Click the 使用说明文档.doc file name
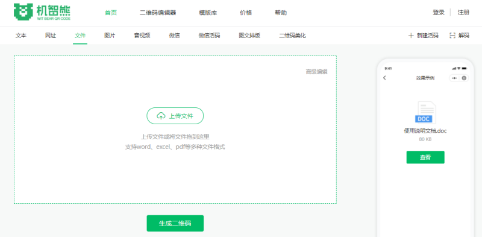Screen dimensions: 482x237 425,131
